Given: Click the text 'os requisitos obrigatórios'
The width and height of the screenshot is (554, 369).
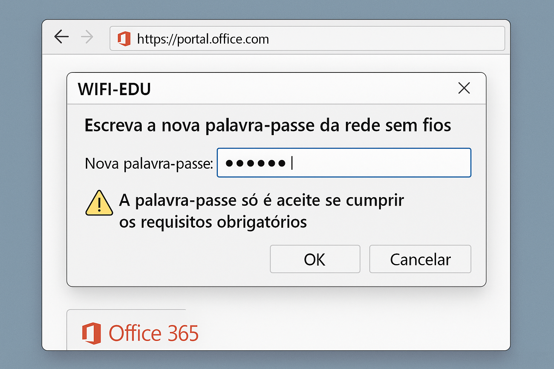Looking at the screenshot, I should (213, 222).
